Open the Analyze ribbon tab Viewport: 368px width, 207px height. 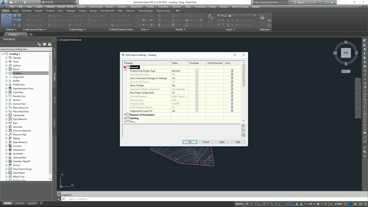point(50,11)
